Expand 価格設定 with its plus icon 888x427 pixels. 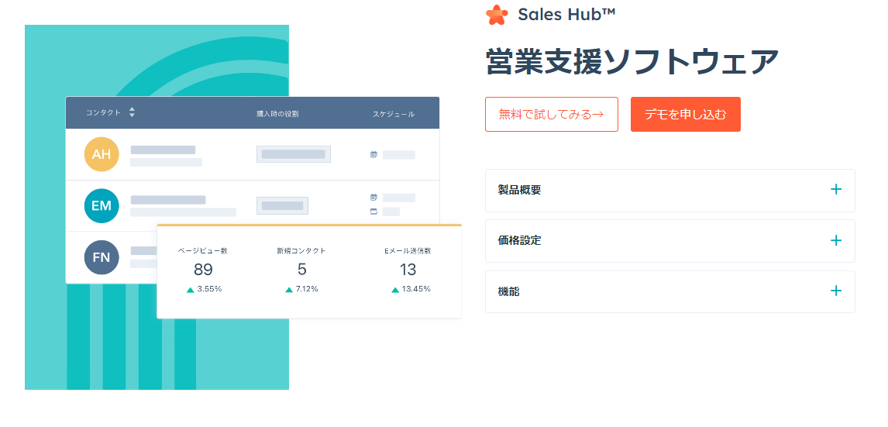(x=835, y=241)
